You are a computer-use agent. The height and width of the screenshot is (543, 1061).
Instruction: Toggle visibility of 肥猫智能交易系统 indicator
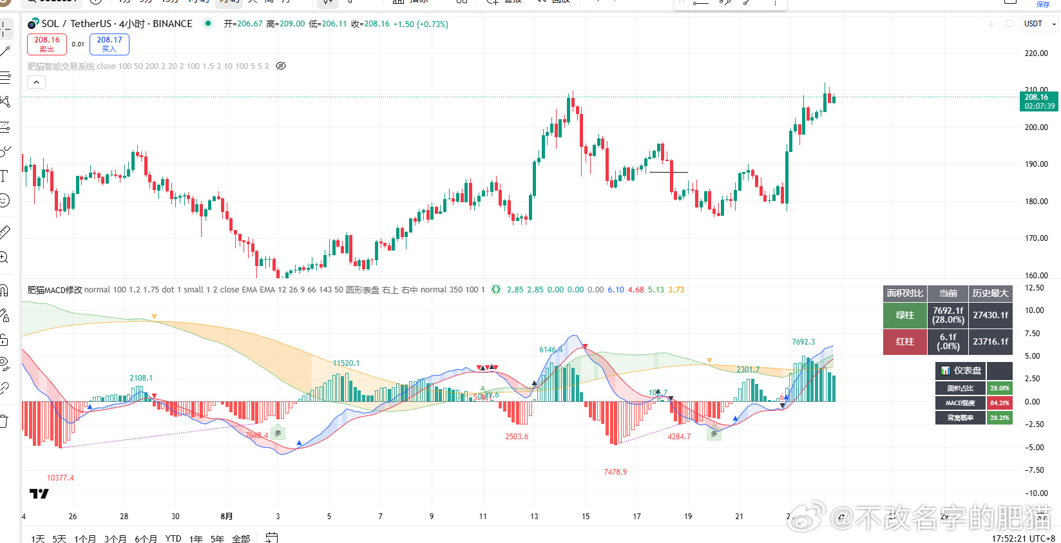tap(281, 66)
